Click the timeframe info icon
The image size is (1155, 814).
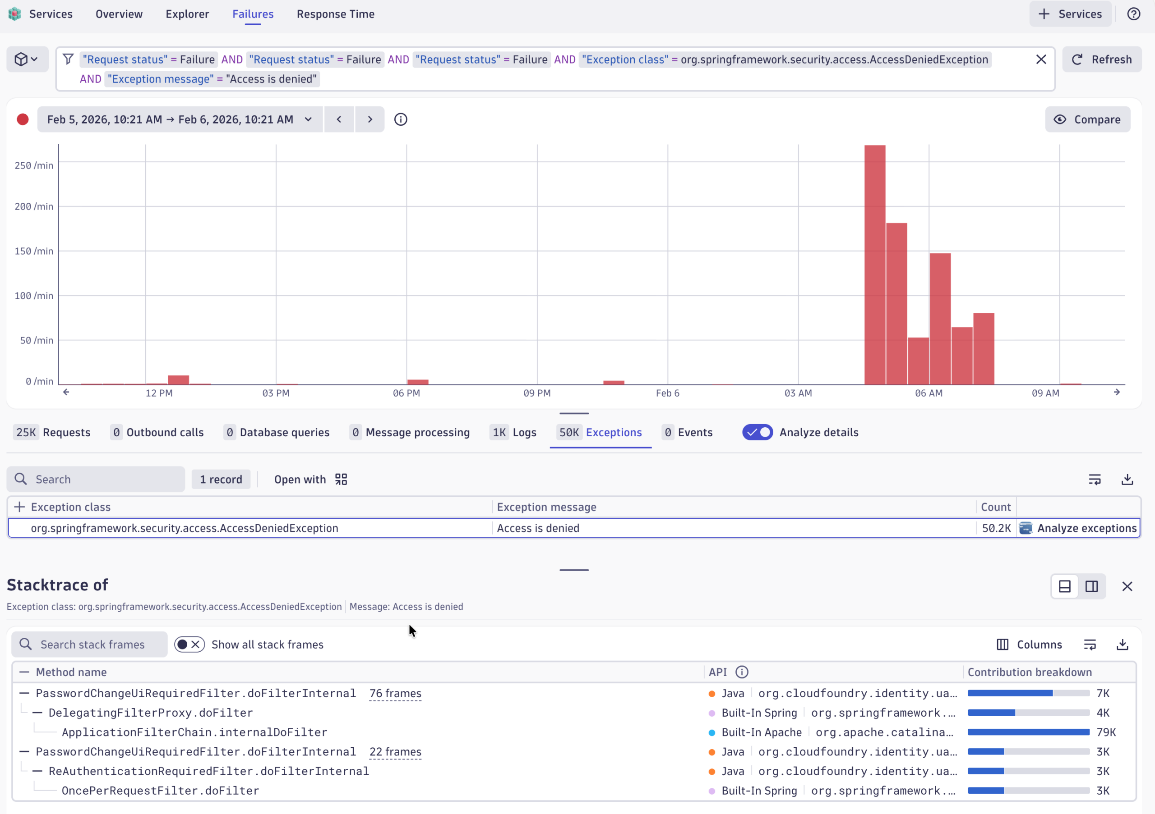[x=401, y=119]
